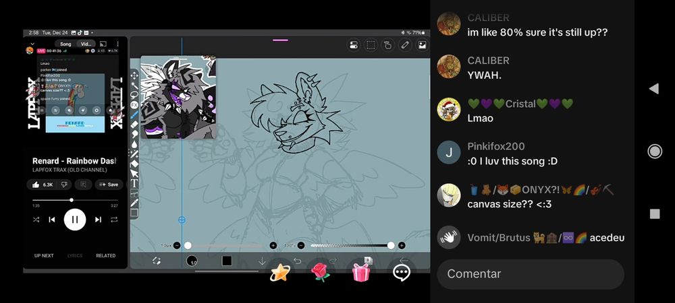This screenshot has height=303, width=675.
Task: Tap the down arrow hide-toolbar button
Action: [262, 261]
